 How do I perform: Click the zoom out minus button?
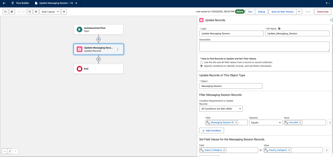click(x=5, y=151)
